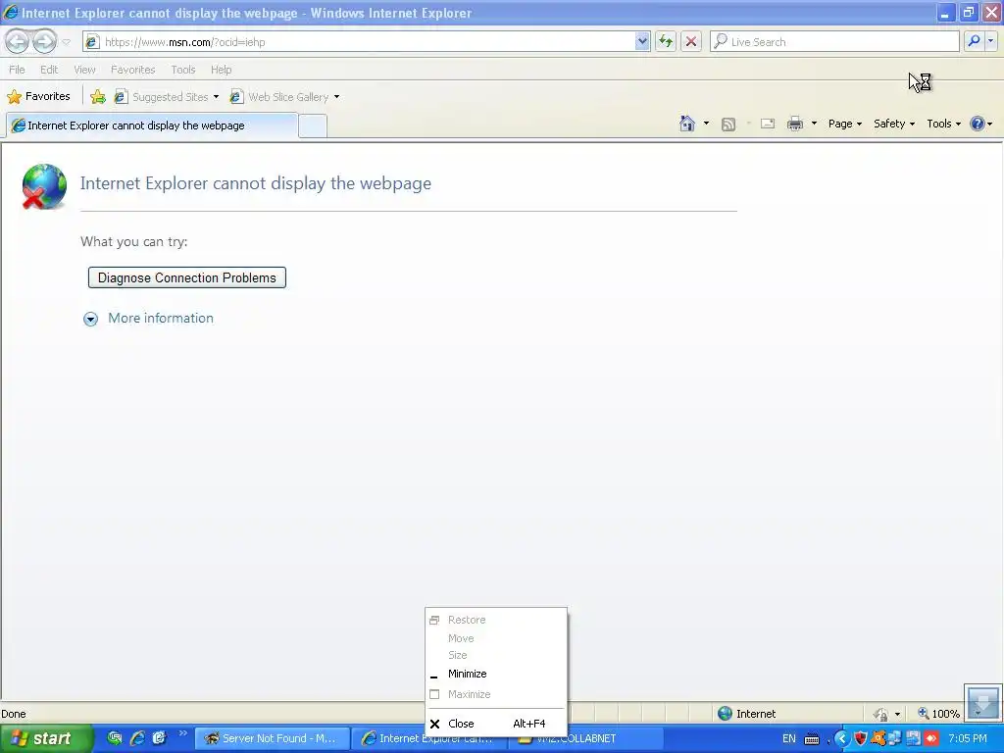
Task: Open the Web Slice Gallery link
Action: pyautogui.click(x=279, y=97)
